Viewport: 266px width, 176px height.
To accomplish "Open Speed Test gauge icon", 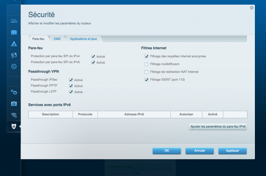I will pos(14,66).
